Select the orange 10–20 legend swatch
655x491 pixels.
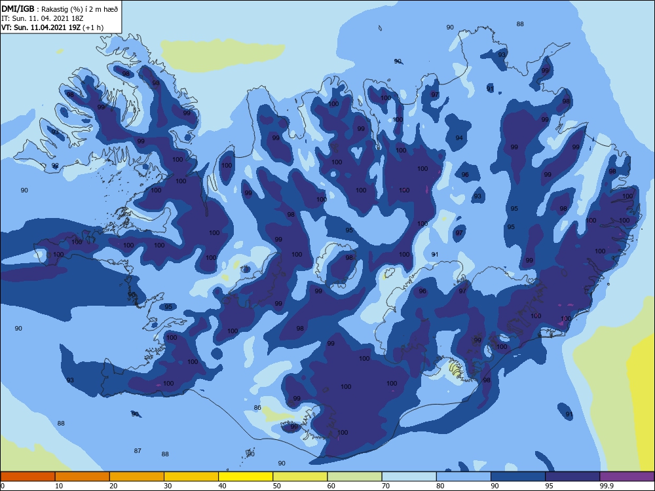83,477
